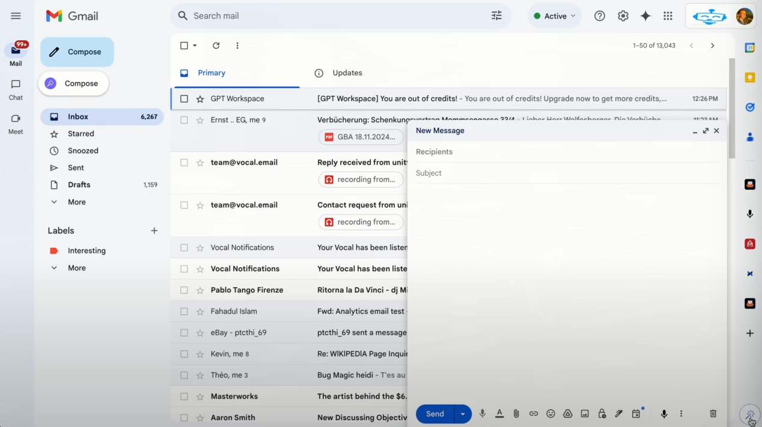Go to older messages arrow

[x=713, y=46]
